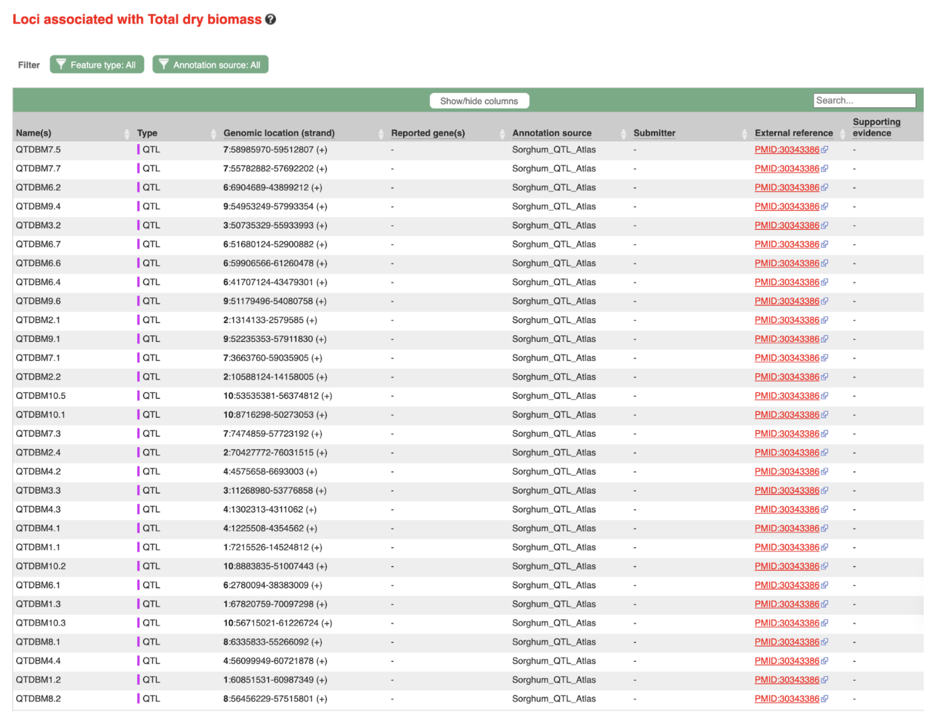Image resolution: width=933 pixels, height=718 pixels.
Task: Click Sorghum_QTL_Atlas in QTDBM4.4 row
Action: 554,661
